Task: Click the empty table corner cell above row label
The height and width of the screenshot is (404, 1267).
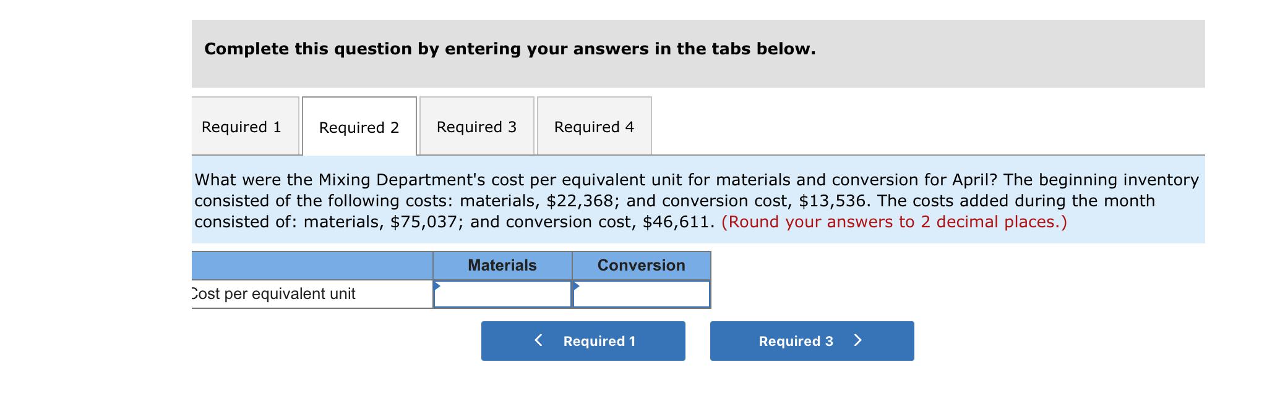Action: [x=309, y=266]
